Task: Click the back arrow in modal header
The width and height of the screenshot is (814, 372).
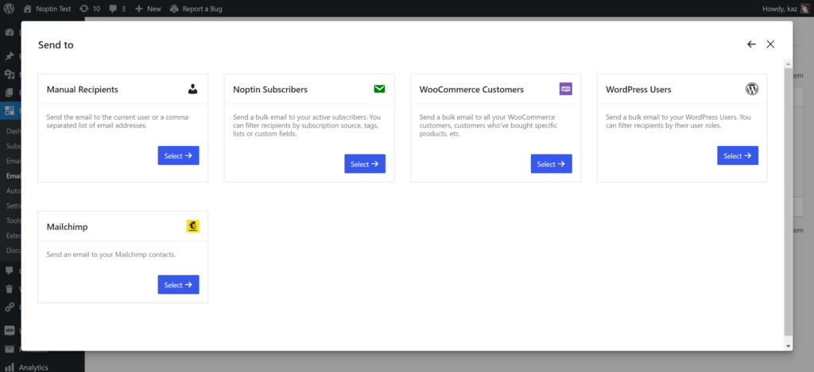Action: click(x=751, y=44)
